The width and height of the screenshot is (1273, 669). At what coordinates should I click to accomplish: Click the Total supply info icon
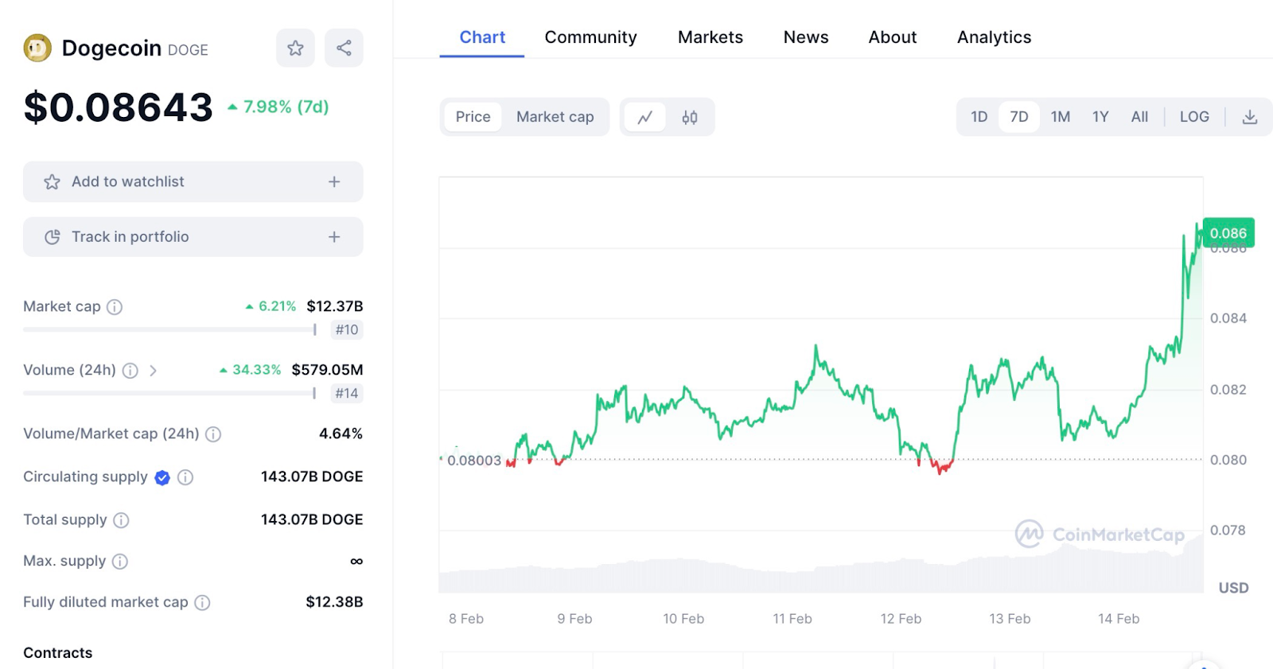(121, 520)
